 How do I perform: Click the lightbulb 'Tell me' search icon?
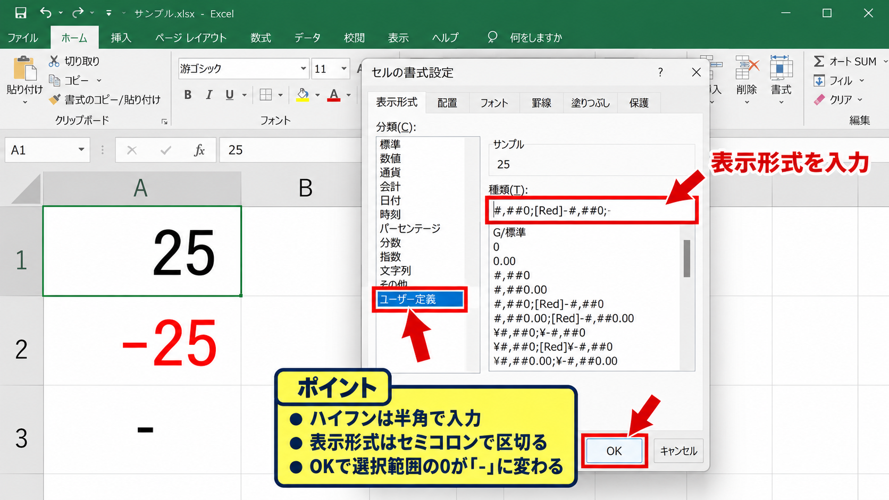492,37
